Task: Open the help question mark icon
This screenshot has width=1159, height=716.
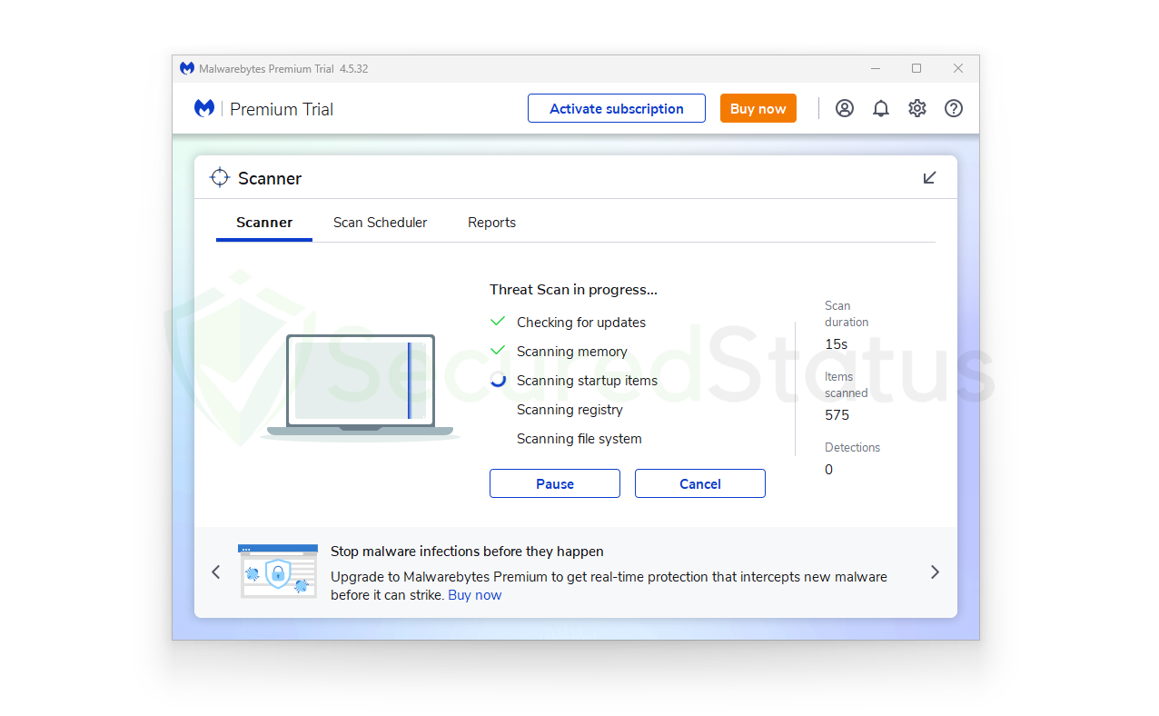Action: [954, 109]
